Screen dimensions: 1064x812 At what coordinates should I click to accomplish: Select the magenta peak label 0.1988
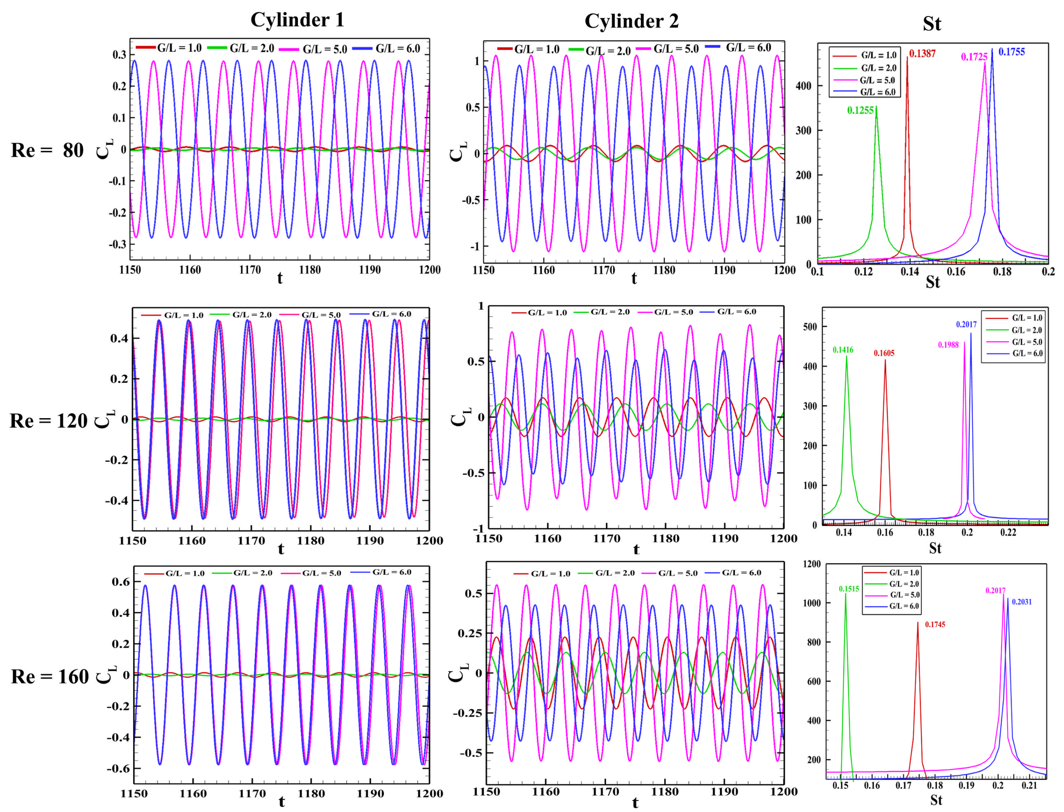point(948,345)
